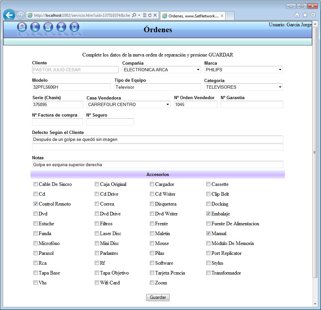This screenshot has width=321, height=310.
Task: Open a new blank browser tab
Action: (x=230, y=16)
